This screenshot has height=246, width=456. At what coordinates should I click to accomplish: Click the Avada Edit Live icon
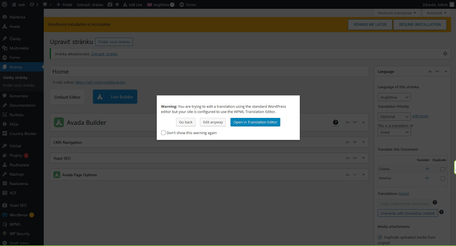click(x=132, y=5)
